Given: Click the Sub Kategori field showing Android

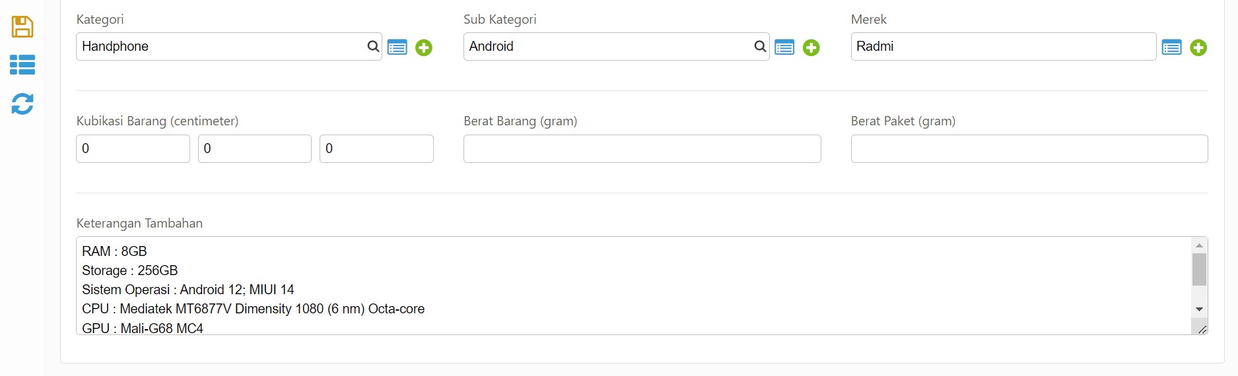Looking at the screenshot, I should click(x=617, y=46).
